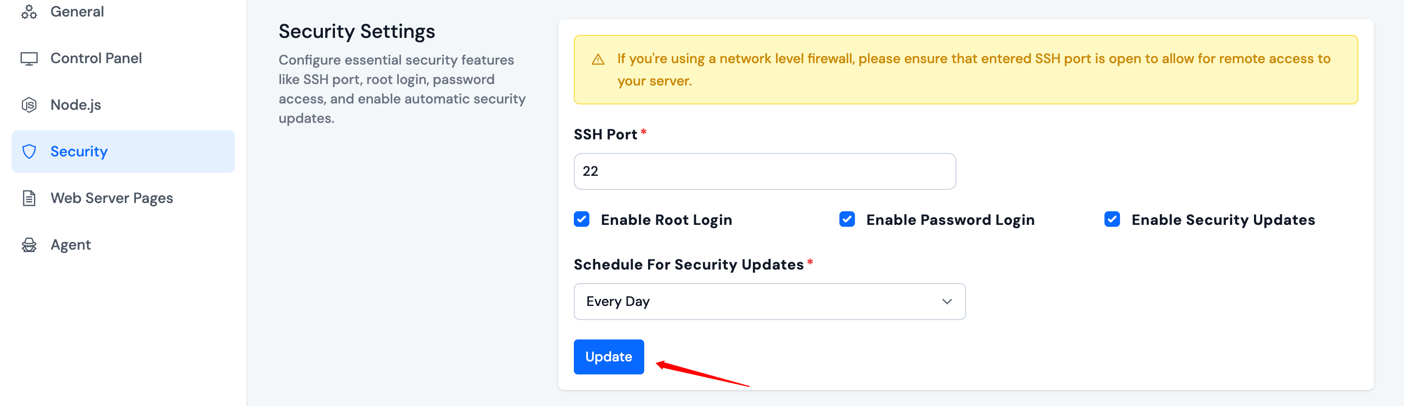Disable the Enable Security Updates checkbox
Screen dimensions: 1404x406
[1112, 219]
